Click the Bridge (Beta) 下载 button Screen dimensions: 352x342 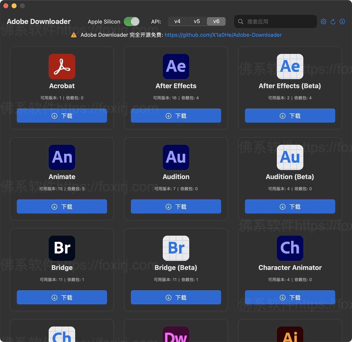click(176, 297)
